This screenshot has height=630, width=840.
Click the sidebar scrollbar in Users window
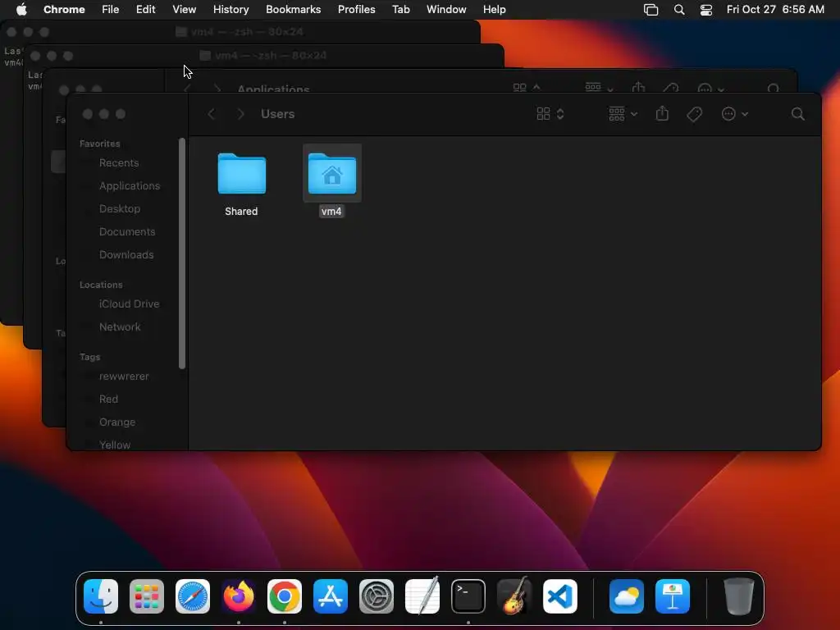pyautogui.click(x=182, y=253)
